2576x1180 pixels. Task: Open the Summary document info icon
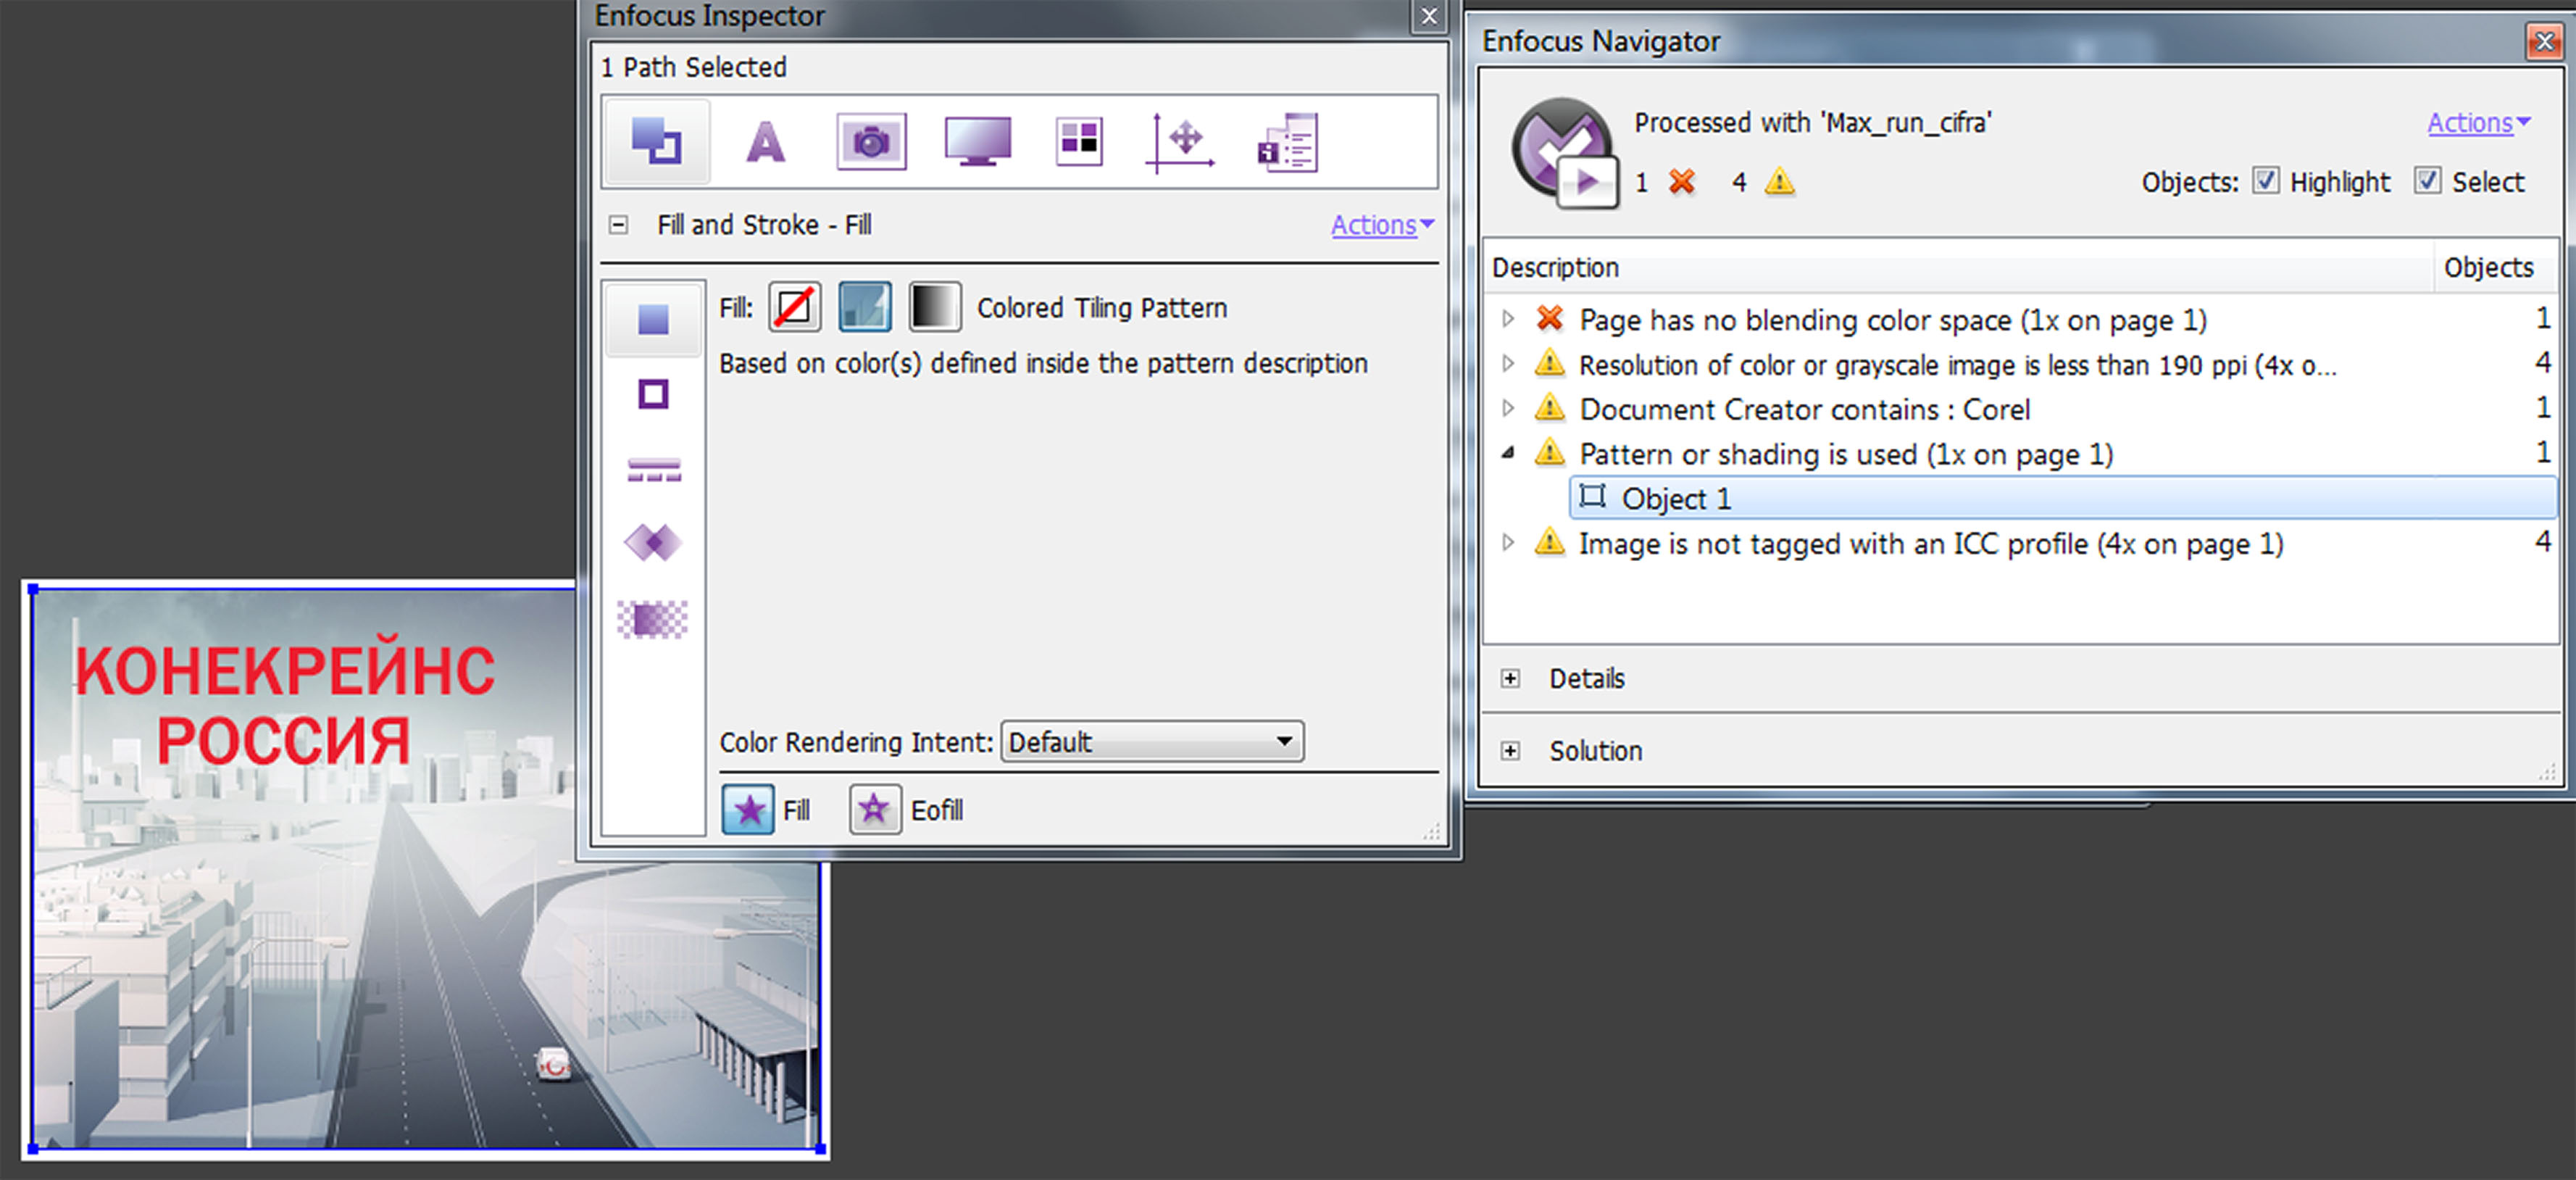[1287, 143]
